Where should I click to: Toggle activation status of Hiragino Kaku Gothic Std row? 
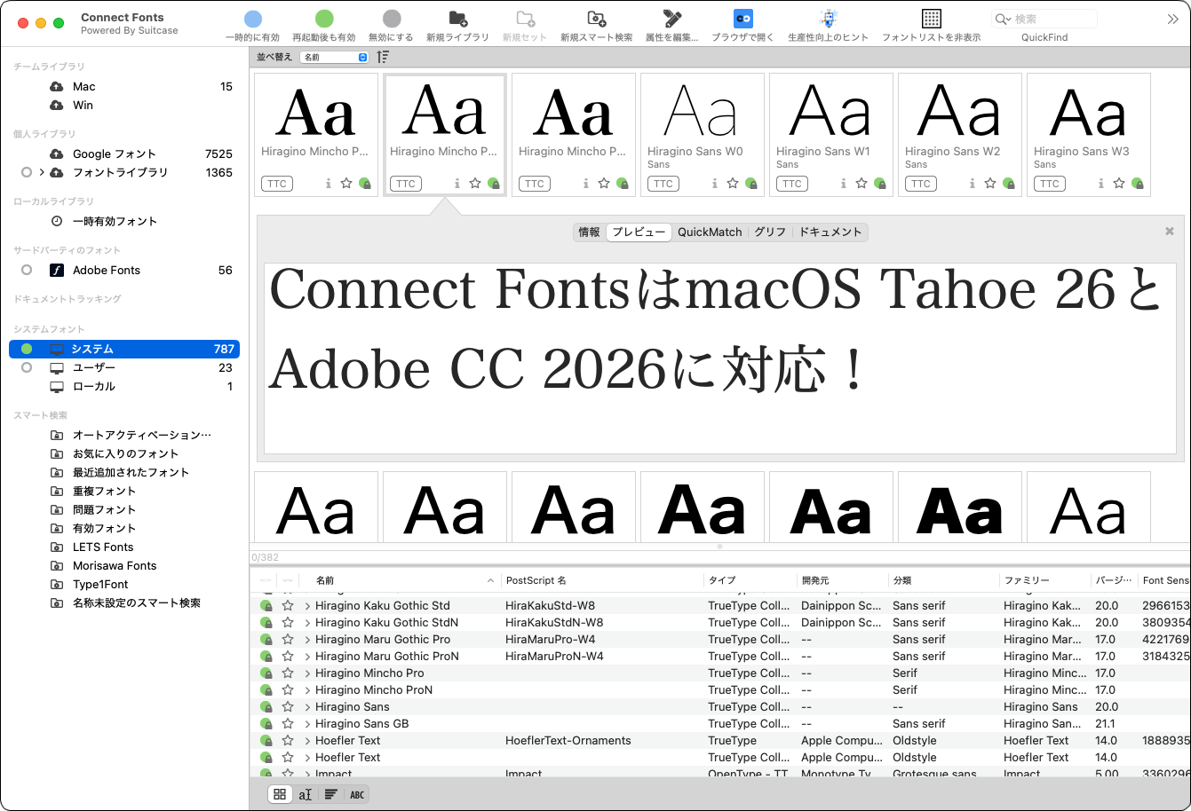click(x=266, y=606)
